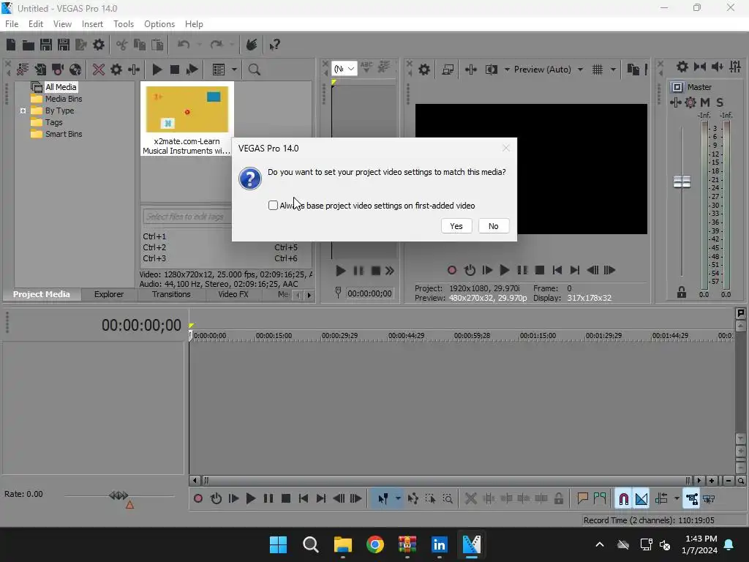Click Remove selected media red X icon
749x562 pixels.
[x=99, y=70]
